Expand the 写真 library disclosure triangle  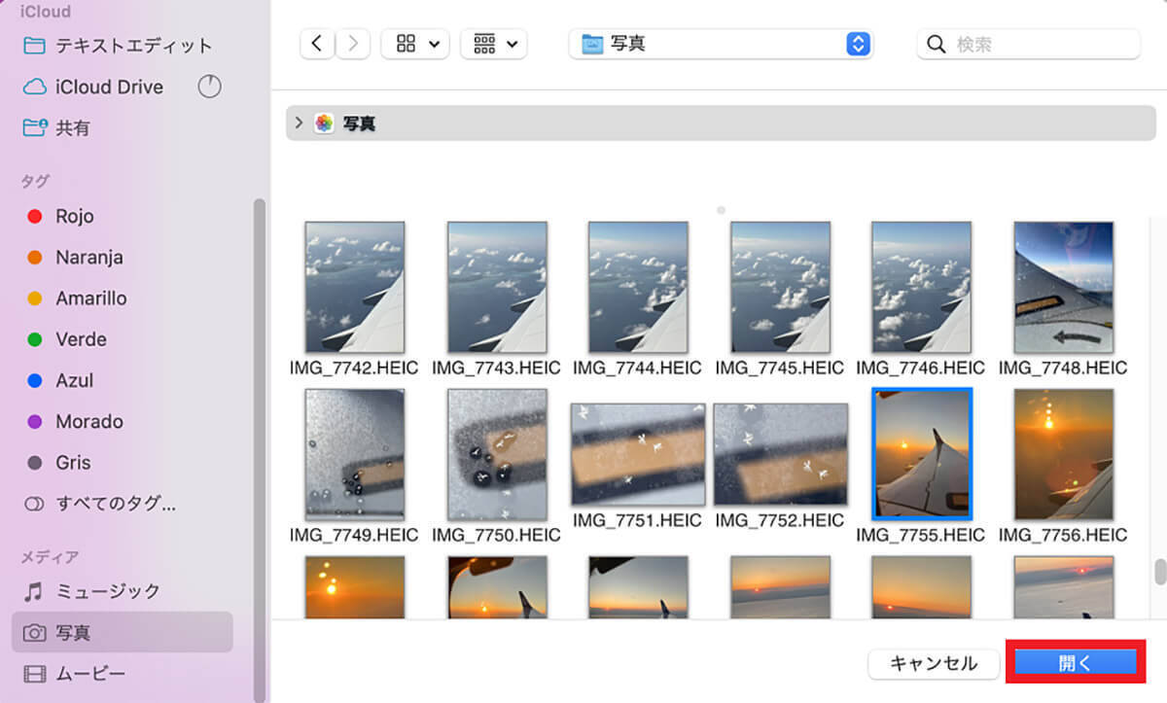click(299, 123)
